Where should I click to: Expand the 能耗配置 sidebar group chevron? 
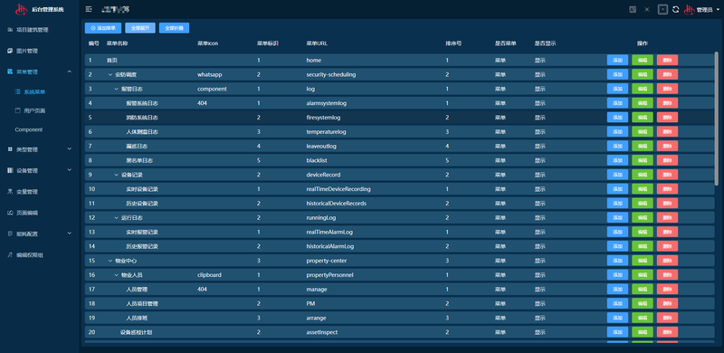pos(70,233)
